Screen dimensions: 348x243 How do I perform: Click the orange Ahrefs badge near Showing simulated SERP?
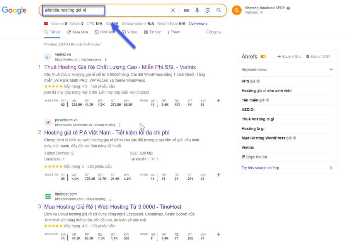coord(236,10)
